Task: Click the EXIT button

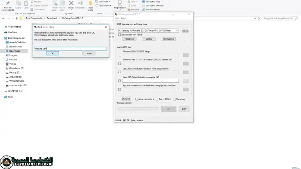Action: 184,109
